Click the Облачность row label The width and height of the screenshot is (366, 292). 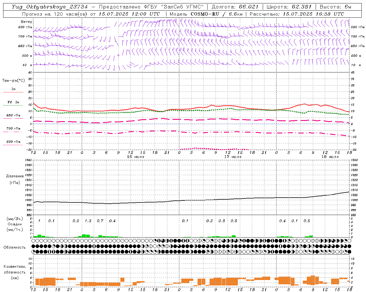tap(15, 248)
